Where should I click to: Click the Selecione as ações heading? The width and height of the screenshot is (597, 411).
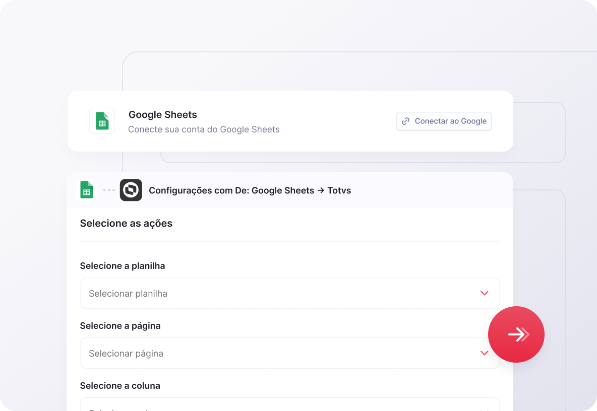tap(126, 224)
